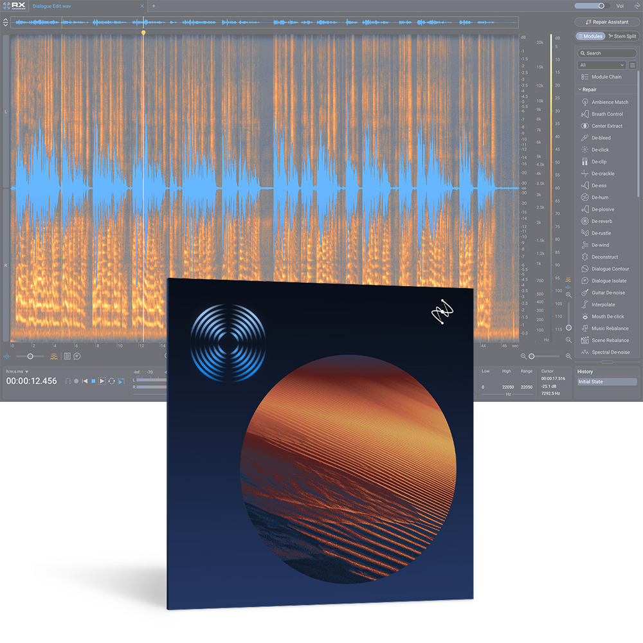Zoom in vertically on frequency scale
The image size is (643, 643).
coord(569,294)
